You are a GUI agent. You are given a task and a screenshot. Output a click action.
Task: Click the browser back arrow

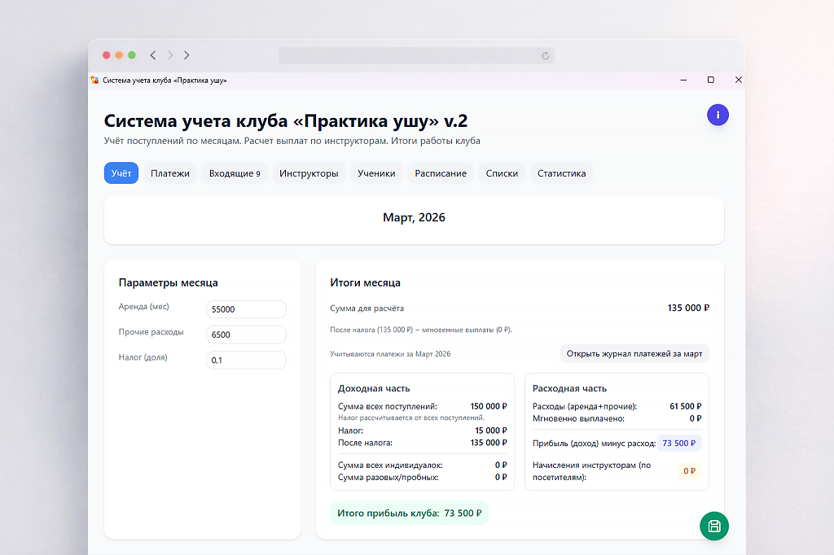coord(153,55)
